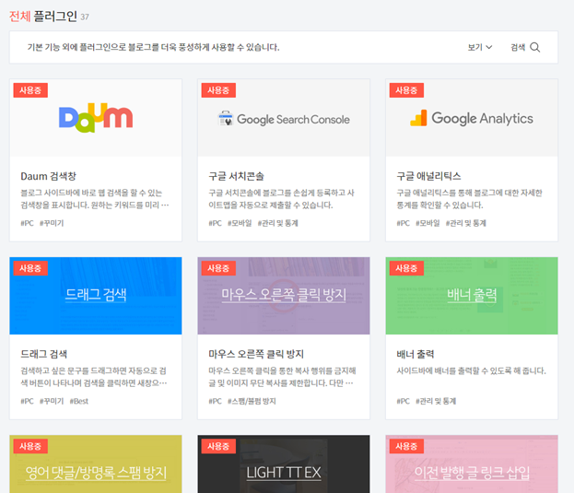
Task: Open the pink 이전 발행 글 링크 삽입 banner
Action: (x=472, y=464)
